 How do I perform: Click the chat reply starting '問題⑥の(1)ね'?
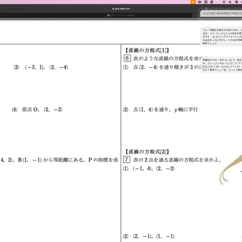pyautogui.click(x=221, y=65)
